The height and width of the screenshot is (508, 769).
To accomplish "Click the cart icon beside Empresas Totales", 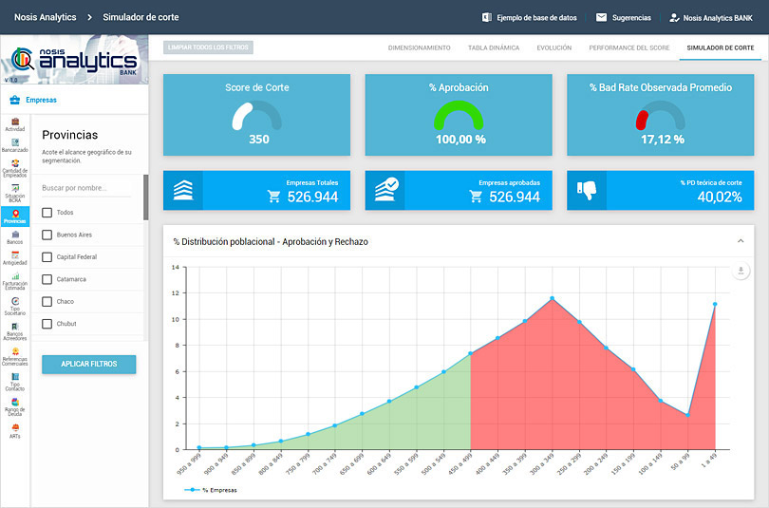I will [x=273, y=197].
